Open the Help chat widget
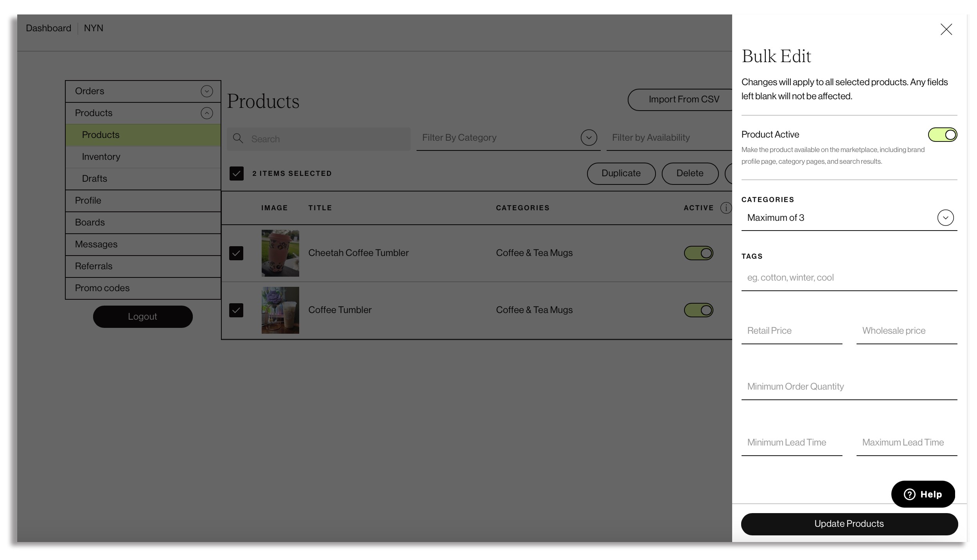Screen dimensions: 977x560 pos(923,494)
